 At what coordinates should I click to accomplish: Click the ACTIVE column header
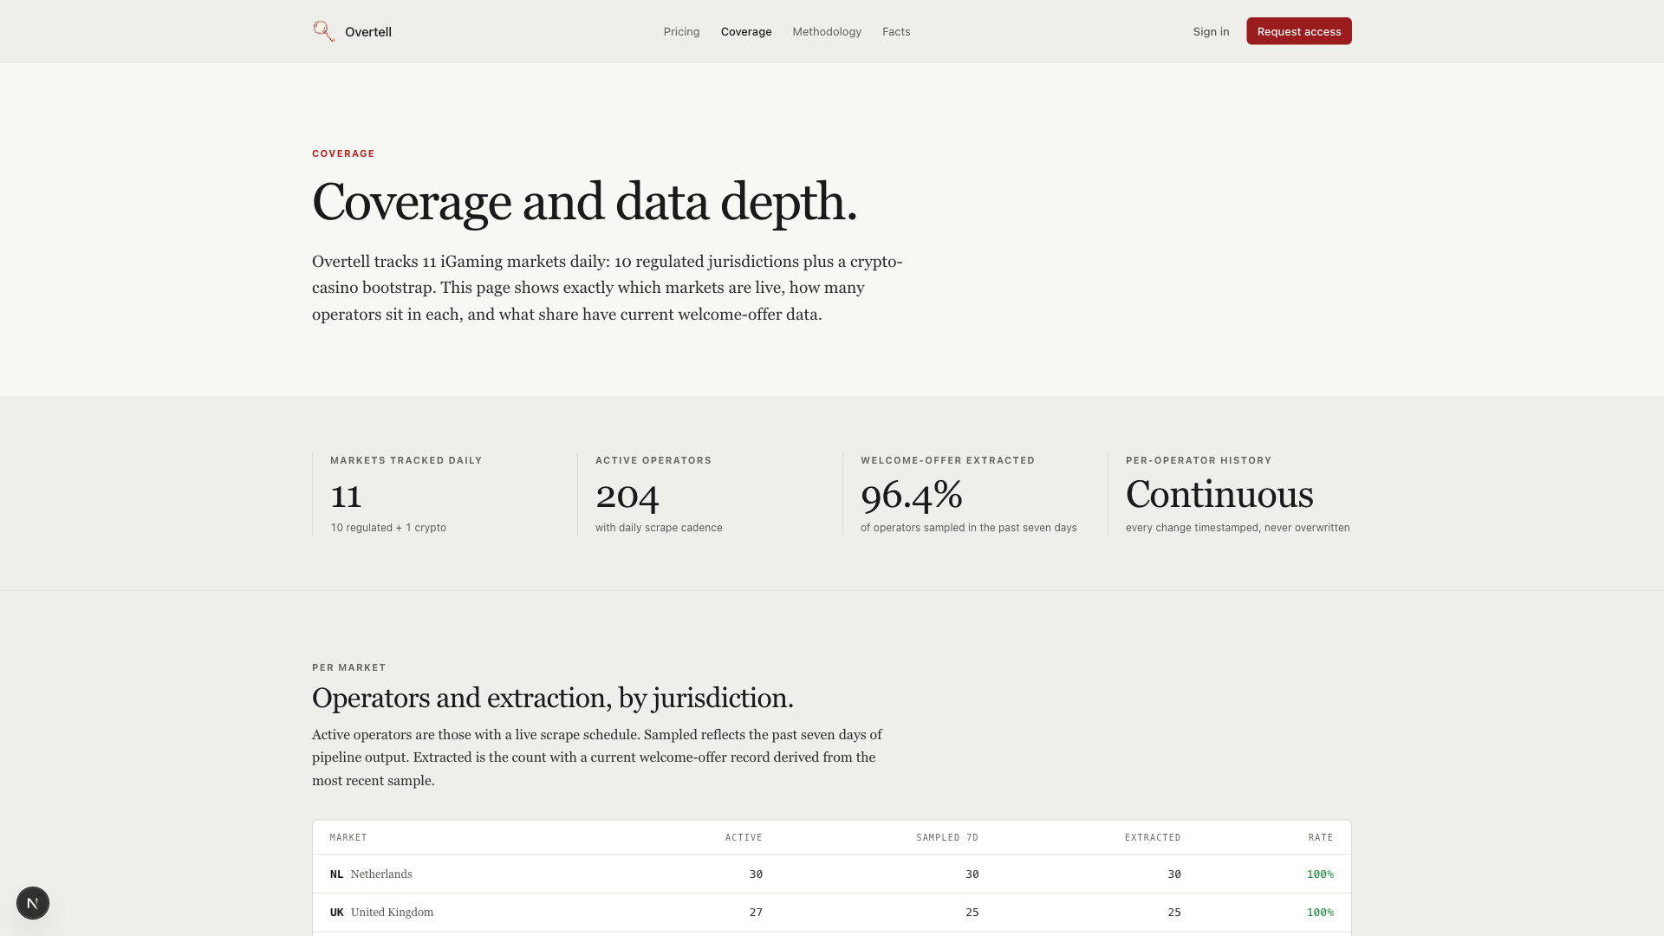click(744, 837)
